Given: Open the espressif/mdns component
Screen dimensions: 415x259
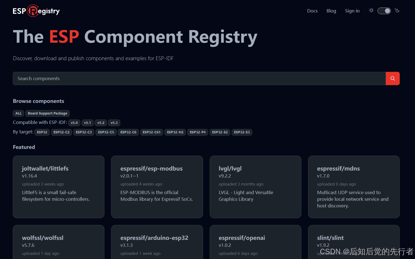Looking at the screenshot, I should click(x=338, y=169).
